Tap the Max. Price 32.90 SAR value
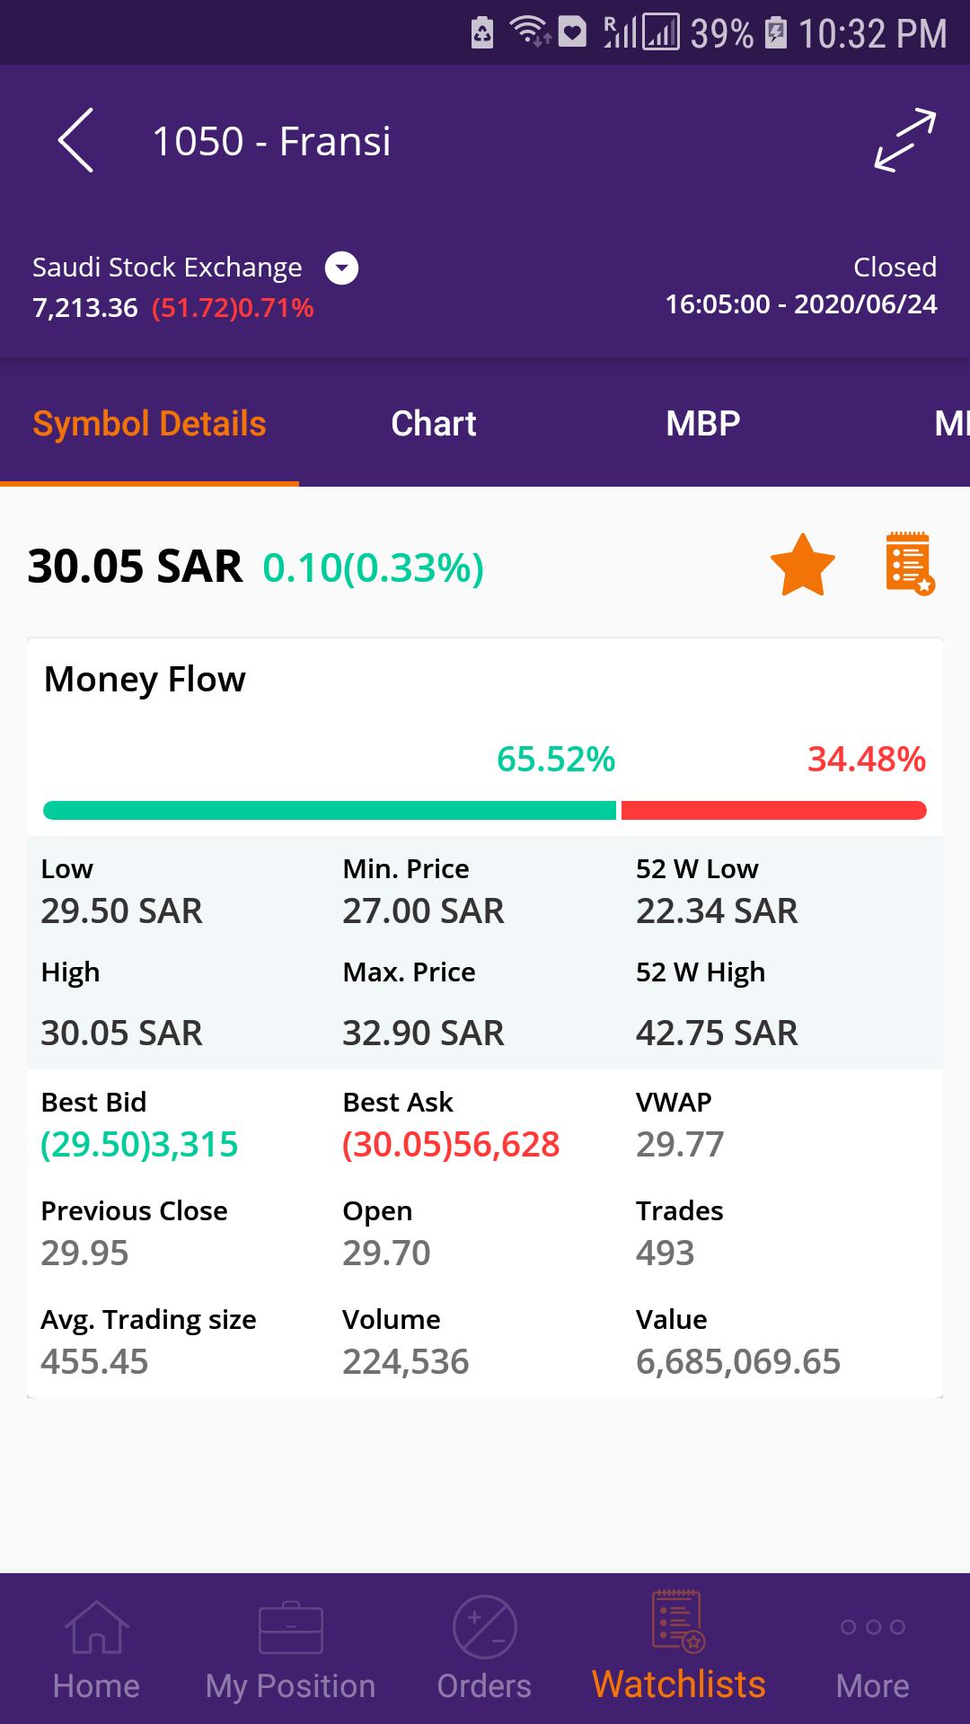The image size is (970, 1724). [x=423, y=1033]
